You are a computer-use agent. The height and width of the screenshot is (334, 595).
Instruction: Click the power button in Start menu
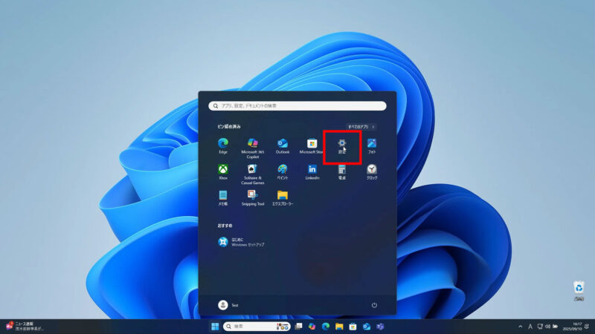click(374, 305)
